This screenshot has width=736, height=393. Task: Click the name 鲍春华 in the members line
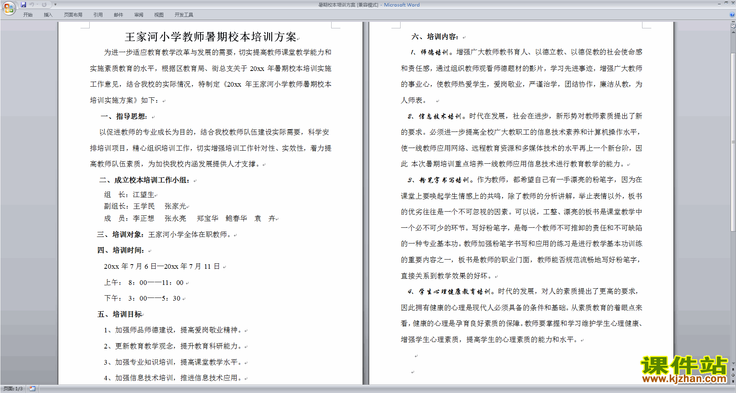coord(236,219)
